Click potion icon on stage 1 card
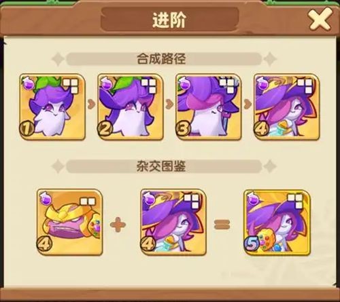Screen dimensions: 340x302 28,83
